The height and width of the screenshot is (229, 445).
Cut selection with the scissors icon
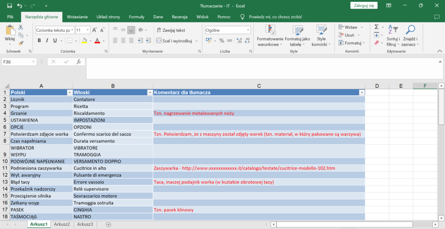[20, 27]
